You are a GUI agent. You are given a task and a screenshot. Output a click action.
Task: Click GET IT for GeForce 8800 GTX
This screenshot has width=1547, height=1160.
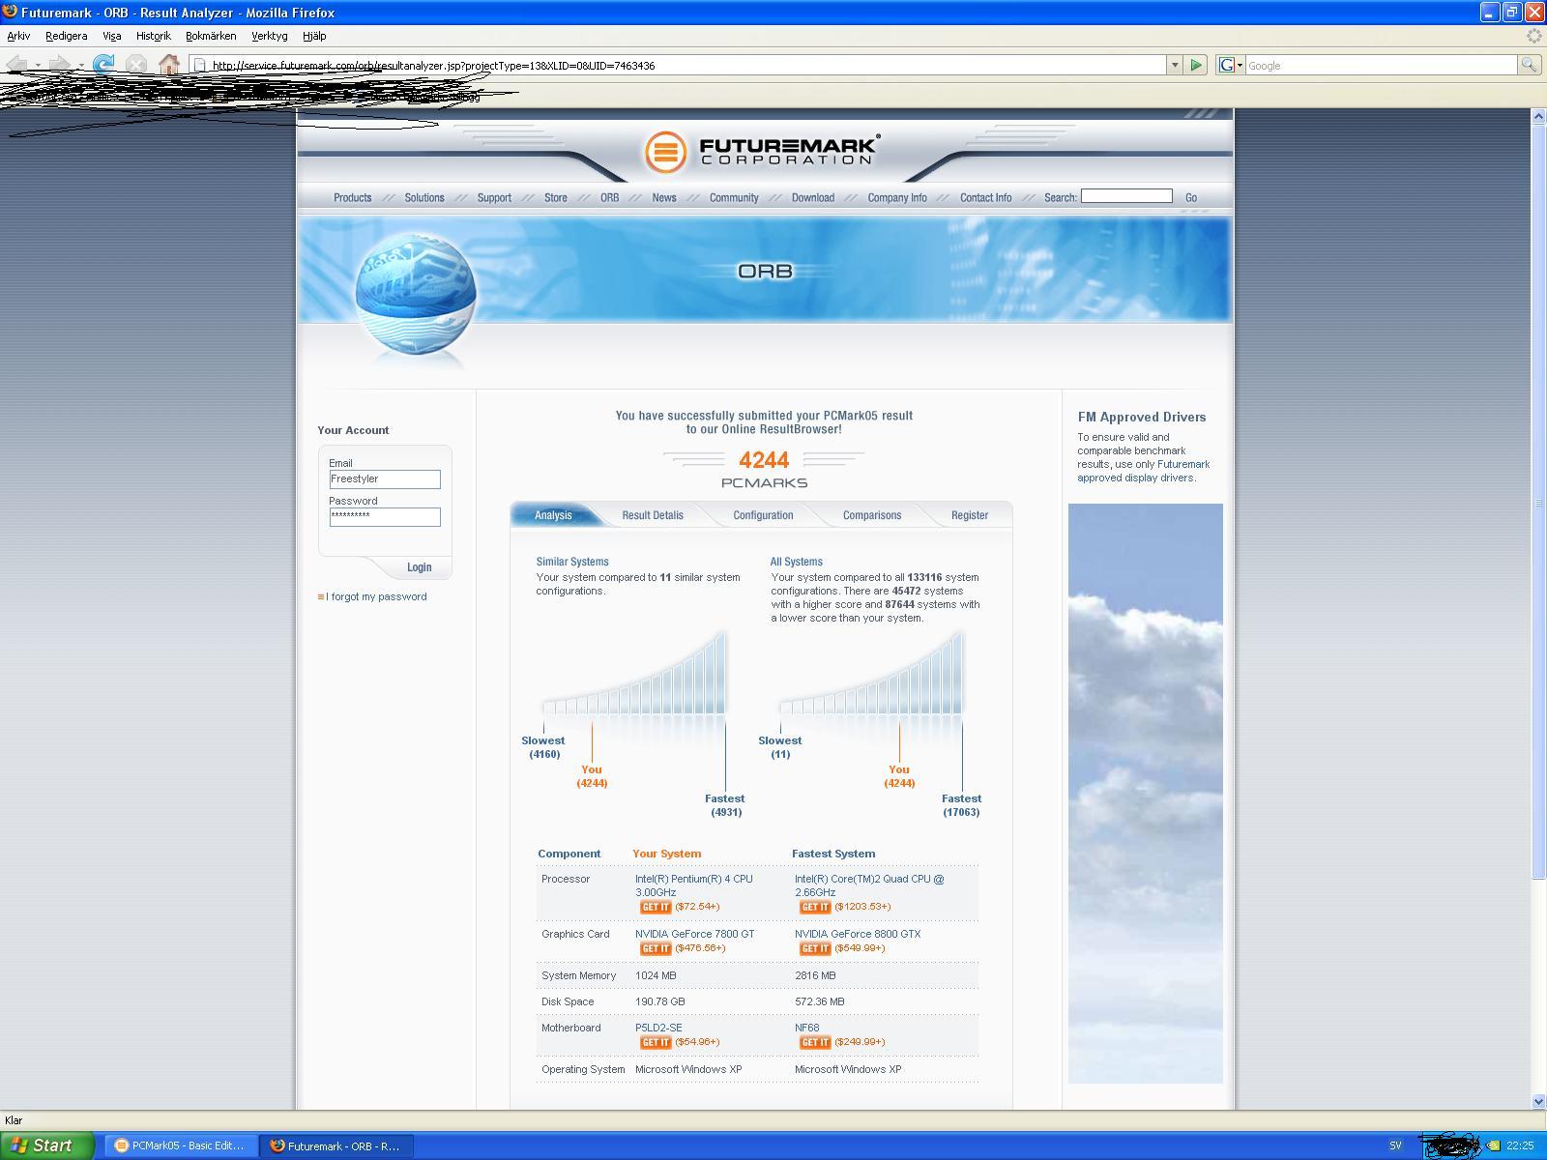point(815,948)
